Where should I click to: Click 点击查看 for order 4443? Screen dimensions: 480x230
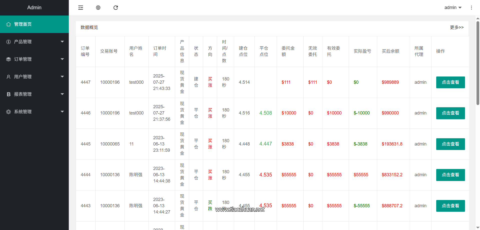coord(450,206)
